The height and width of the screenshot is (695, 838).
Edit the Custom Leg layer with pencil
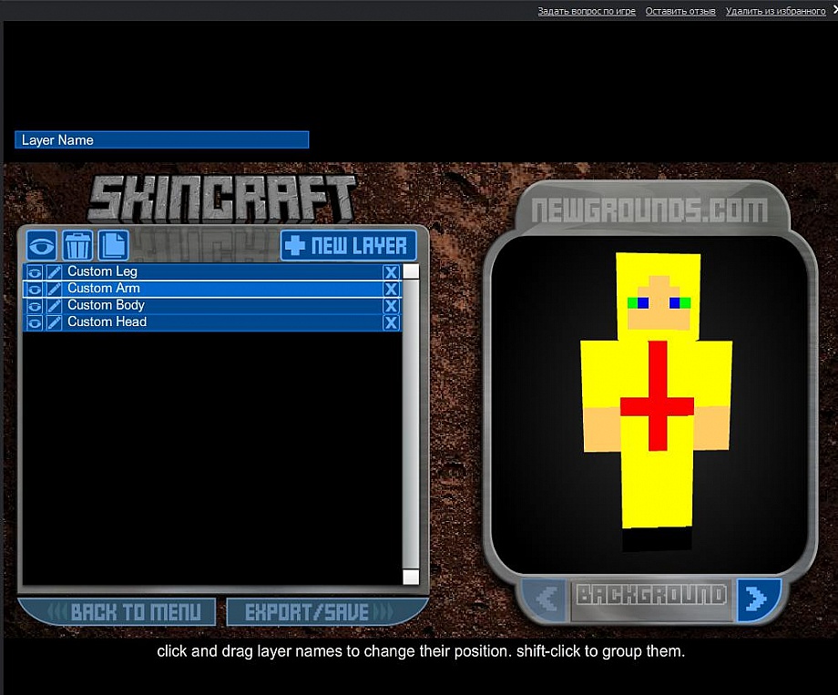click(54, 272)
